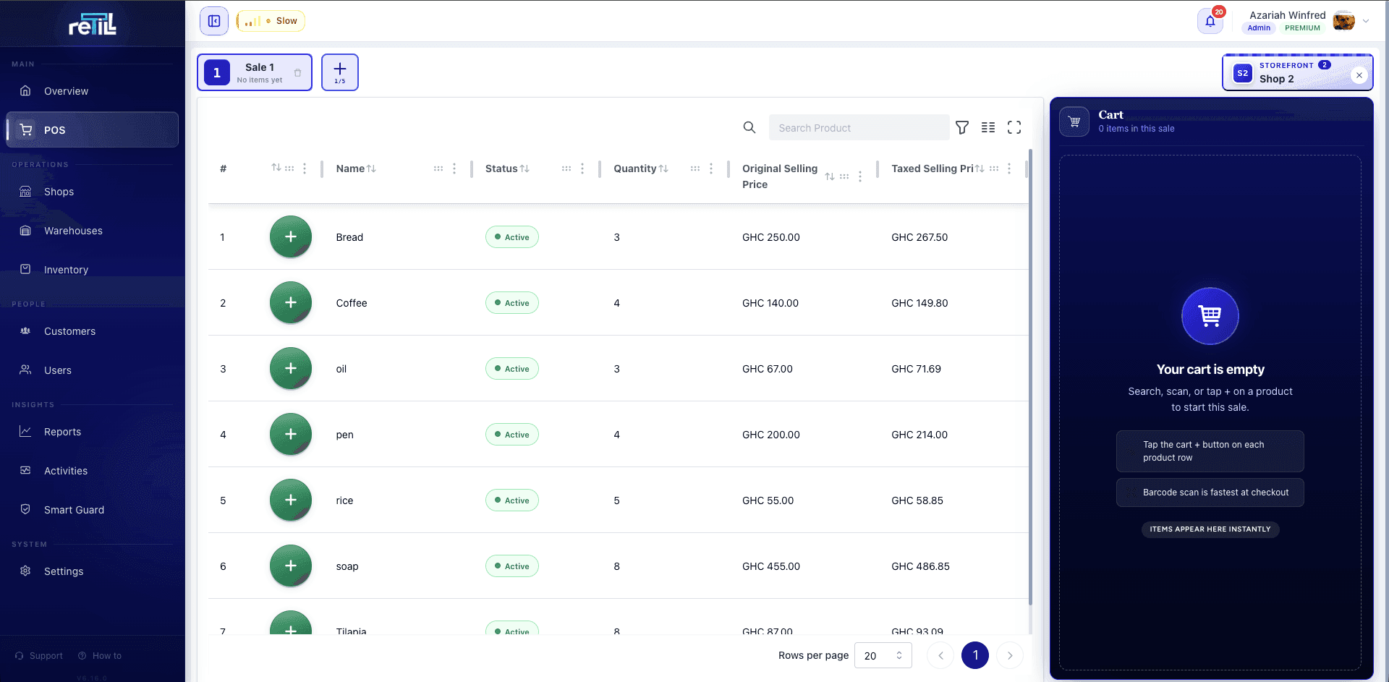Toggle sort on the Status column
The image size is (1389, 682).
(x=524, y=169)
